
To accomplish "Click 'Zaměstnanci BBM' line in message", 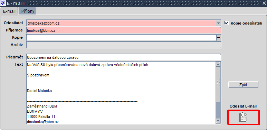I will tap(42, 106).
